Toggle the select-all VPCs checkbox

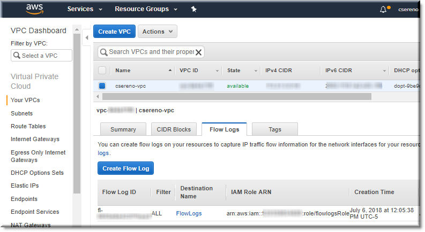[102, 71]
